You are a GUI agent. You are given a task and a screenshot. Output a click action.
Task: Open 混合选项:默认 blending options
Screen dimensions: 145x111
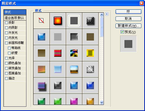click(x=15, y=18)
